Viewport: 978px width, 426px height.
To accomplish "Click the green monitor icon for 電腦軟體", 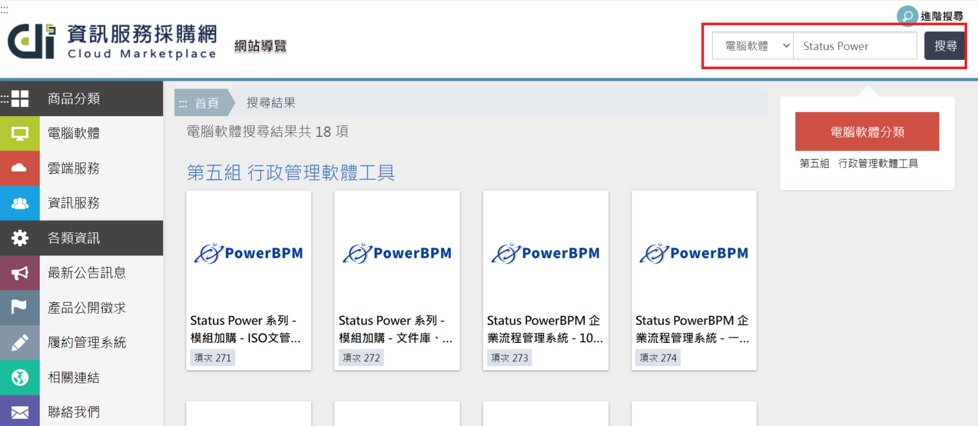I will [20, 133].
